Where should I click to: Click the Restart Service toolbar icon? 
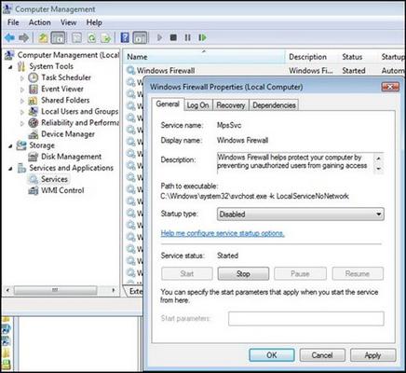202,38
